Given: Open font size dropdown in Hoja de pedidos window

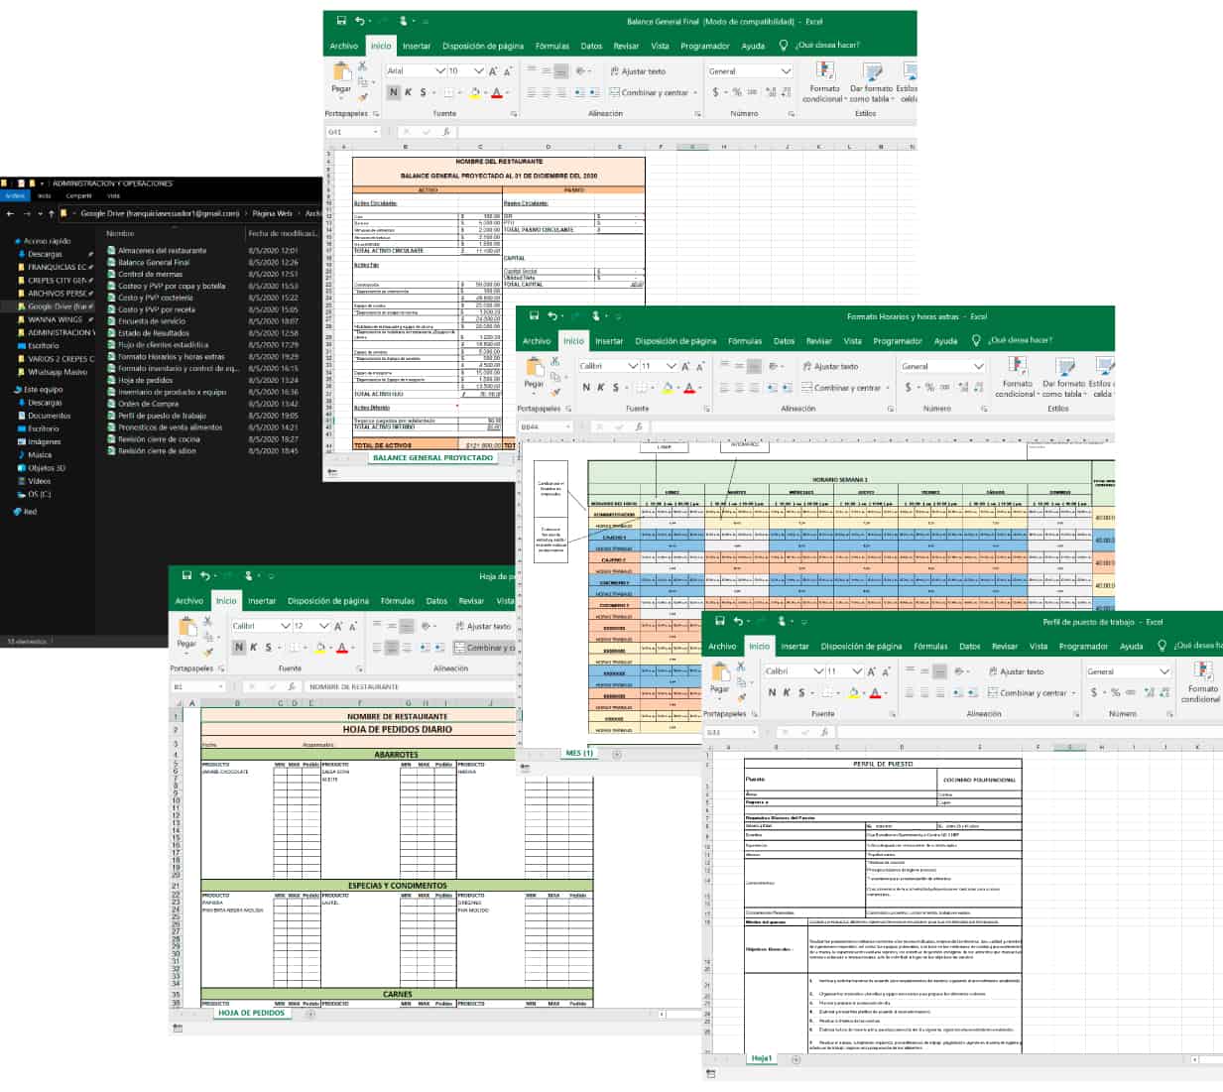Looking at the screenshot, I should click(323, 626).
